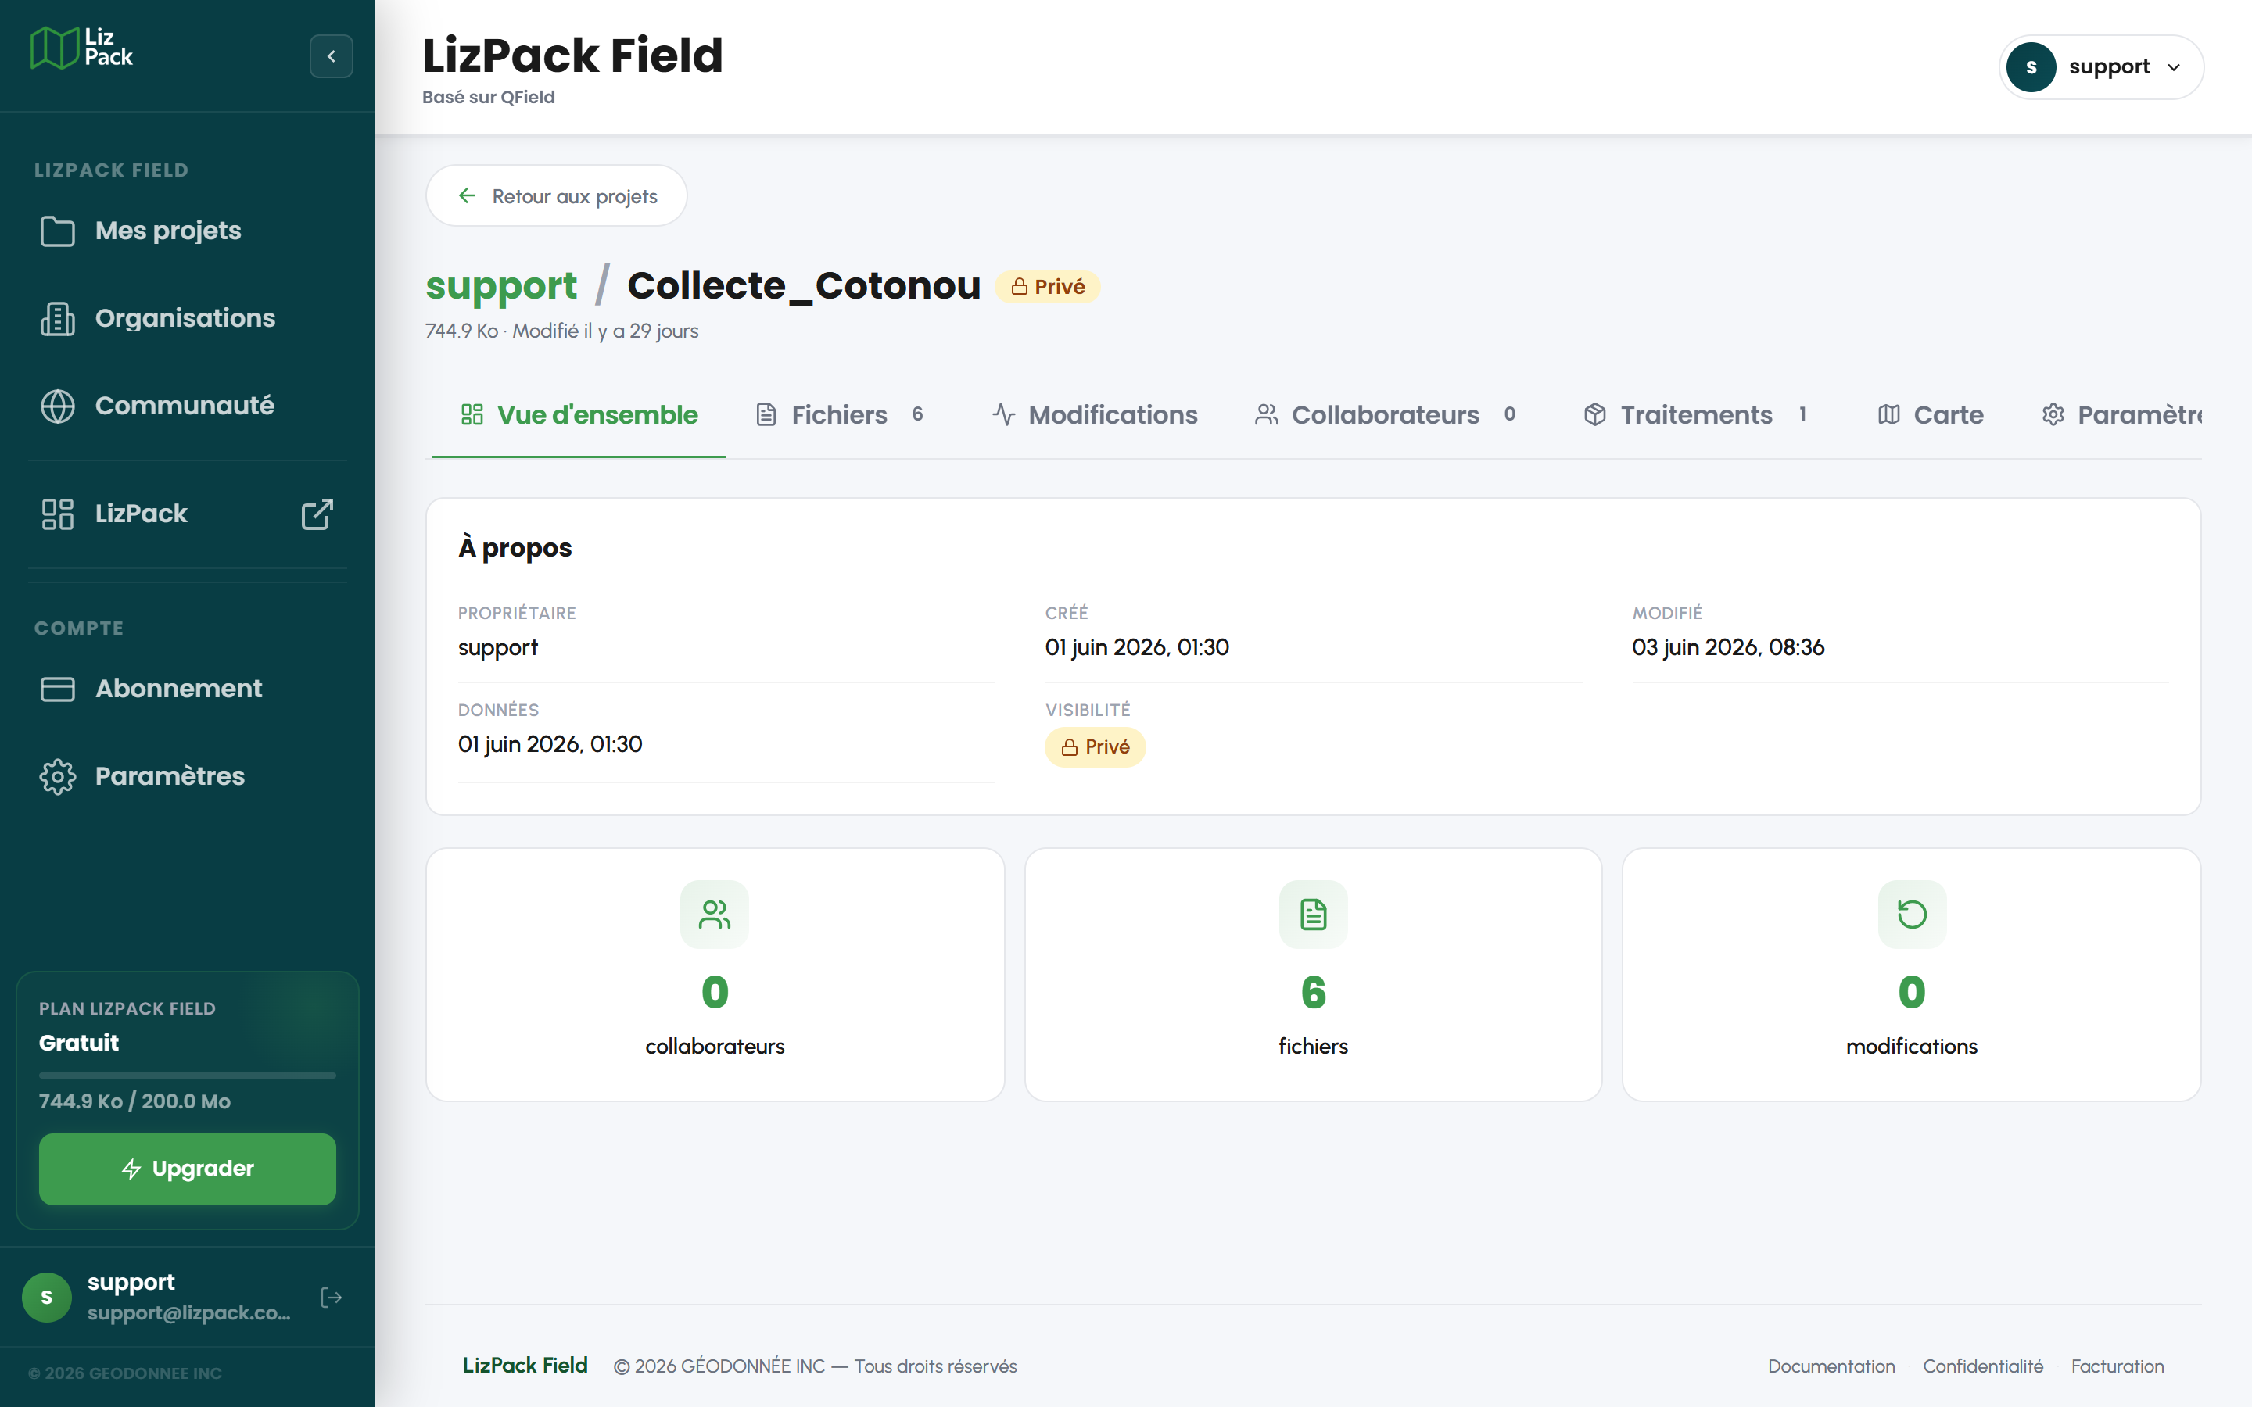Screen dimensions: 2252x1407
Task: Select Organisations in sidebar
Action: coord(187,318)
